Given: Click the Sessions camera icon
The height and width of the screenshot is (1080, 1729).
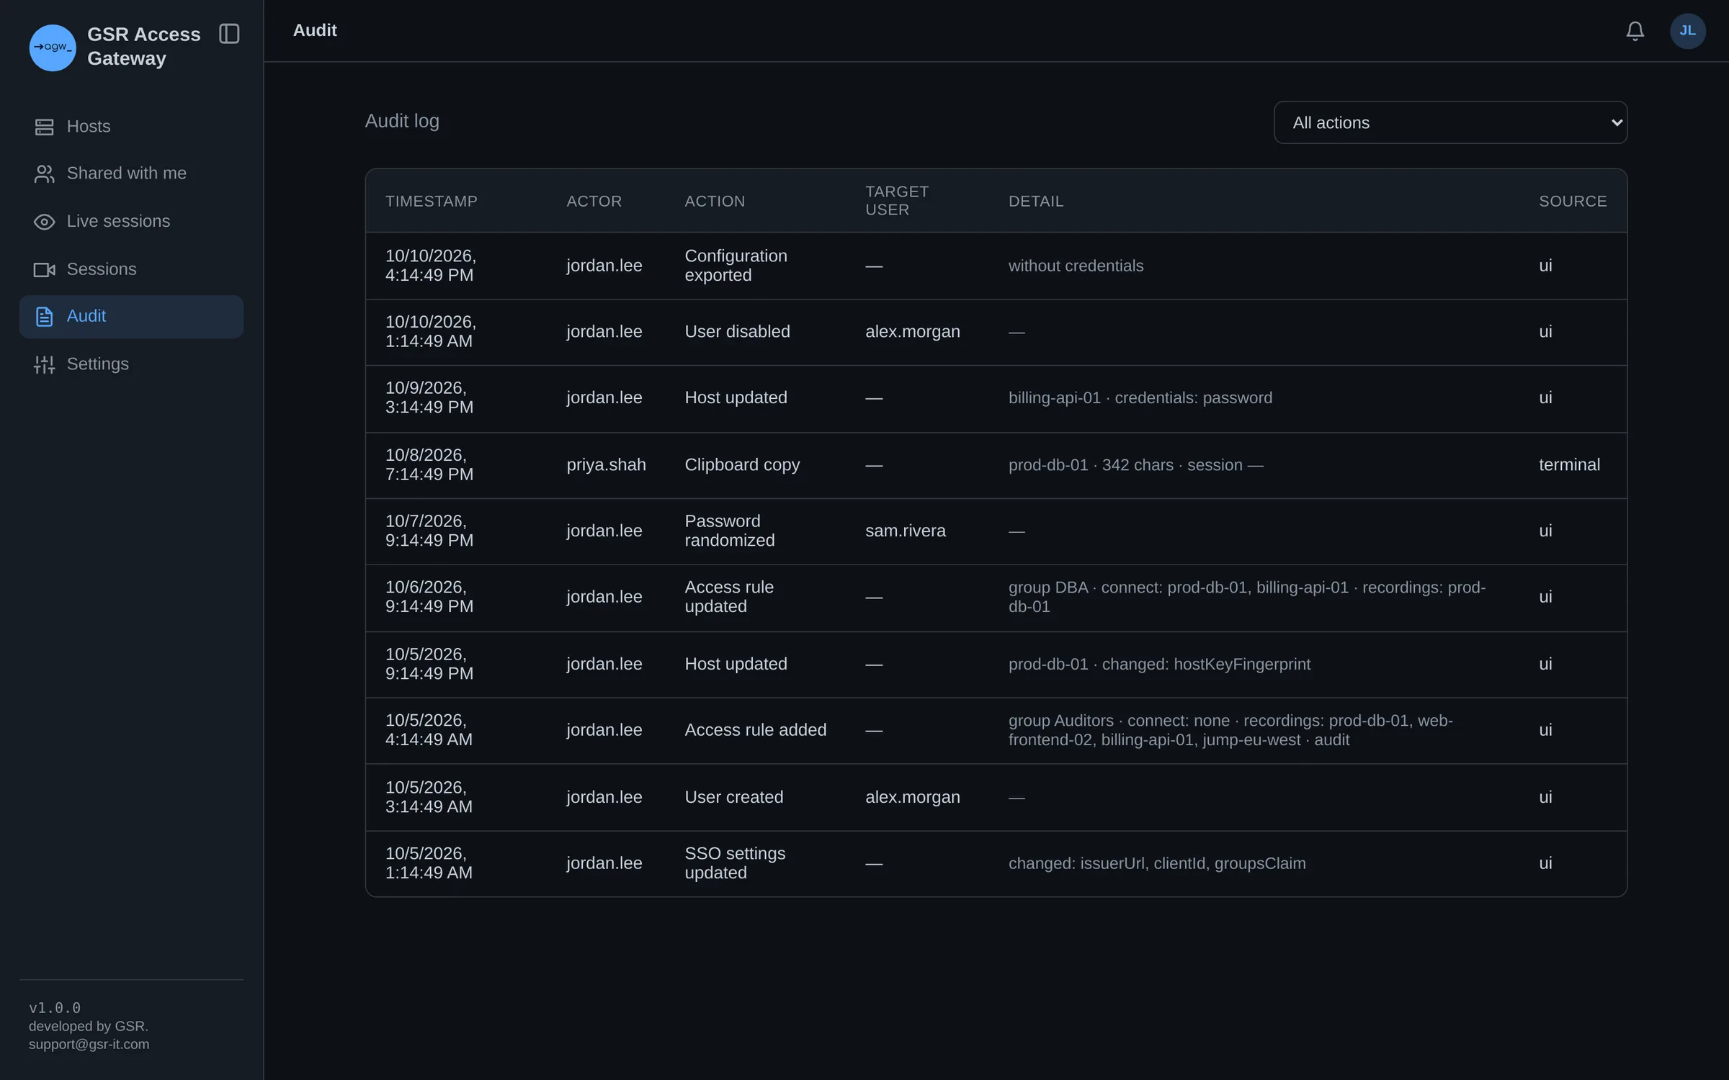Looking at the screenshot, I should coord(44,269).
